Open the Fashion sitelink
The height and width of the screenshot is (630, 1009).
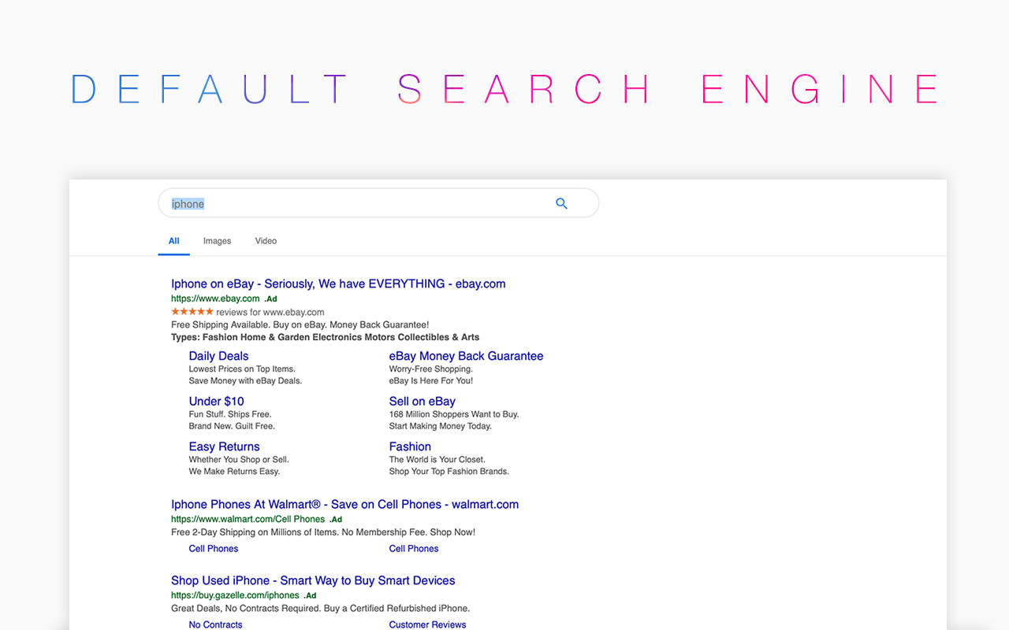[x=410, y=446]
